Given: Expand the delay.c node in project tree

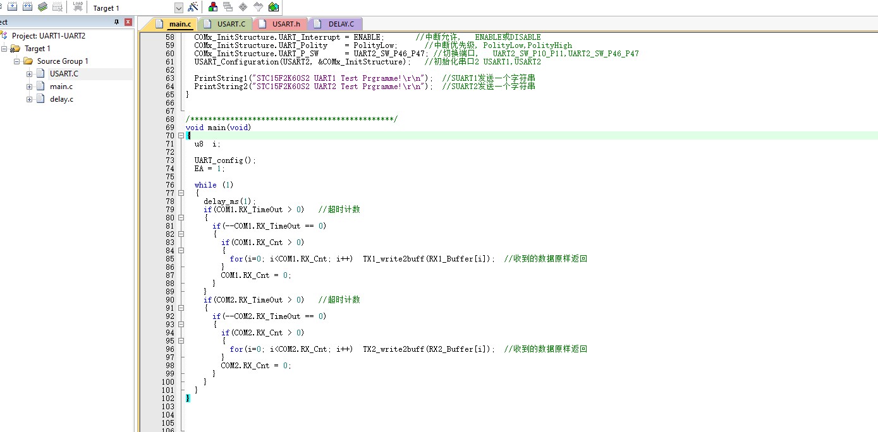Looking at the screenshot, I should tap(29, 99).
